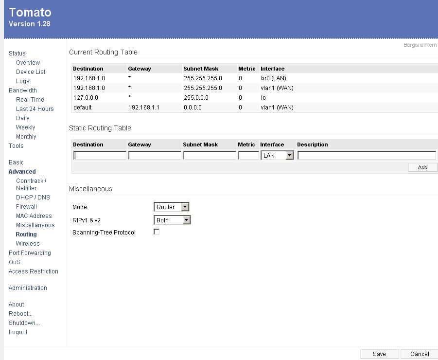Open the Basic settings section
Viewport: 438px width, 360px height.
(x=16, y=162)
